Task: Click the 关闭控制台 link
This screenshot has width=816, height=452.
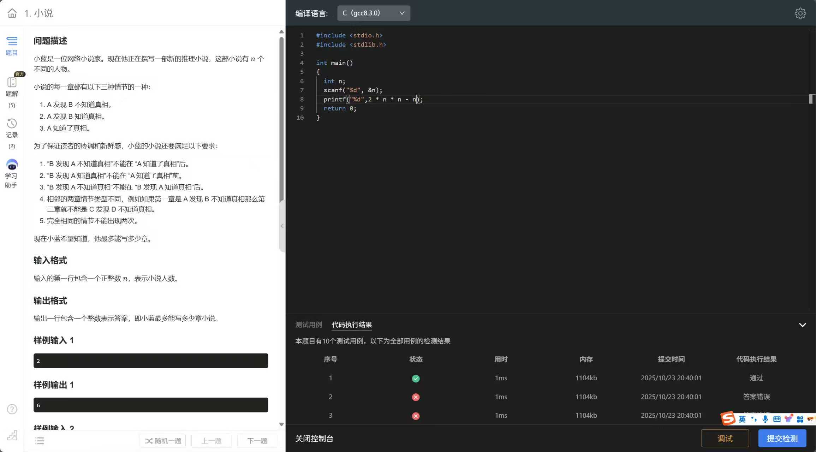Action: [x=314, y=438]
